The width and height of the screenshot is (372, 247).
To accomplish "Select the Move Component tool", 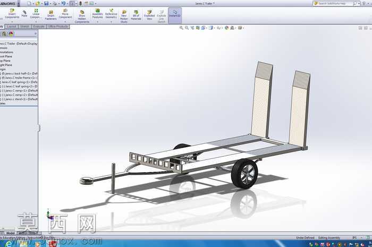I will point(65,14).
